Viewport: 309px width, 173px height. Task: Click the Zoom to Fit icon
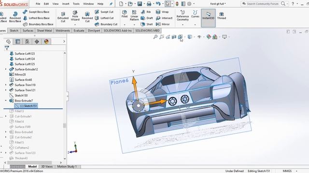coord(155,37)
